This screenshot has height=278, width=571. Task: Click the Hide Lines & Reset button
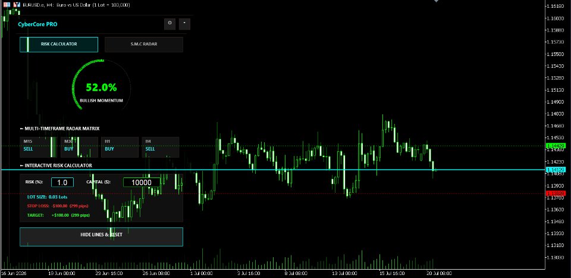[x=101, y=237]
